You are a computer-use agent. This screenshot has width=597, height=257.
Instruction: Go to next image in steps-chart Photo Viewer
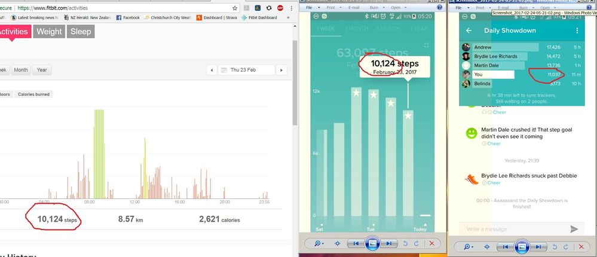coord(388,244)
